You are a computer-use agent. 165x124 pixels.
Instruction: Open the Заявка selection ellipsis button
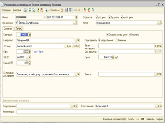156,74
